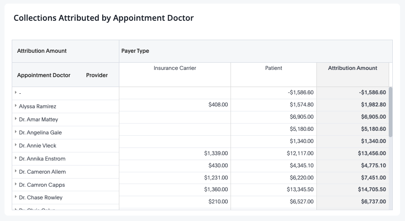The image size is (405, 221).
Task: Expand Dr. Annika Enstrom row arrow
Action: (16, 158)
